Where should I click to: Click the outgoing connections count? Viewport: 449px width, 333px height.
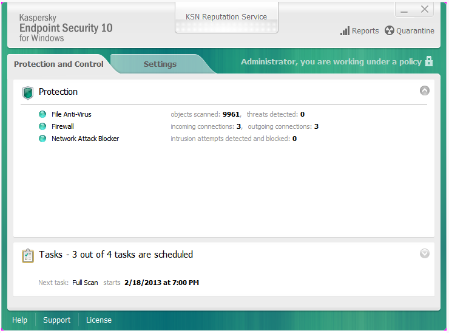tap(316, 126)
